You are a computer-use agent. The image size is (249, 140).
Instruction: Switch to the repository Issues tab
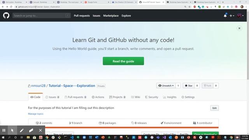click(x=53, y=97)
